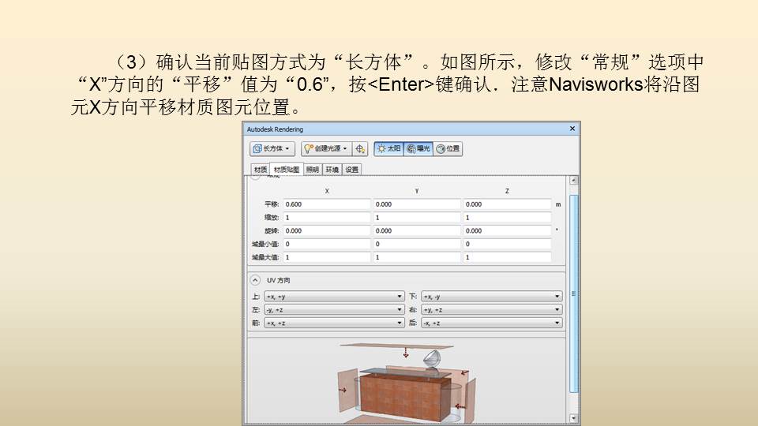
Task: Open the 前 UV direction dropdown
Action: [334, 323]
